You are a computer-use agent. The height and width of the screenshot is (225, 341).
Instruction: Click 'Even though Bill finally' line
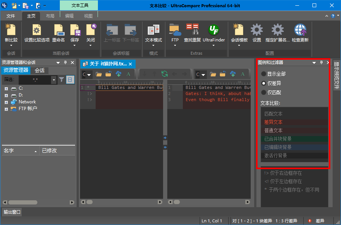point(217,100)
